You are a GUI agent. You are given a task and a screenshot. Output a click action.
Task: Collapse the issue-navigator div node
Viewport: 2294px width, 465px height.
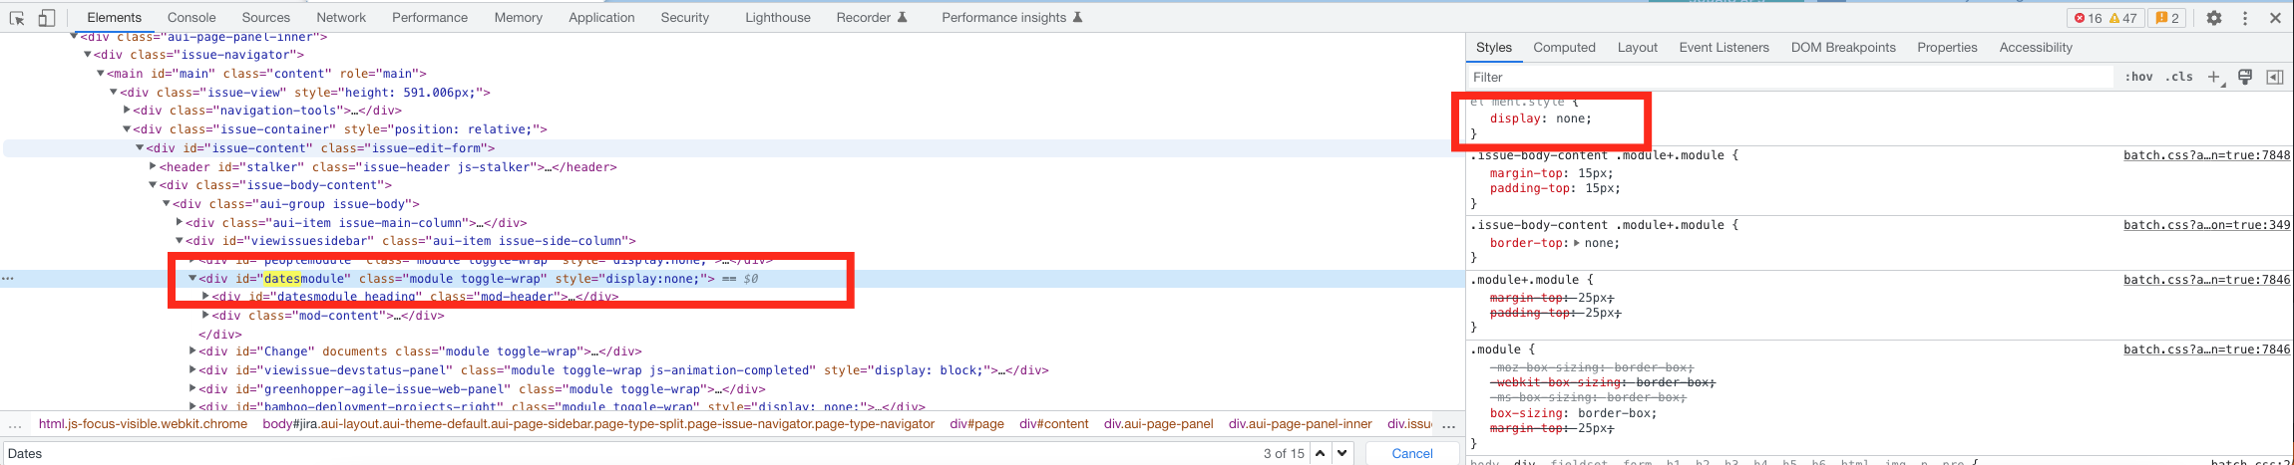(87, 55)
